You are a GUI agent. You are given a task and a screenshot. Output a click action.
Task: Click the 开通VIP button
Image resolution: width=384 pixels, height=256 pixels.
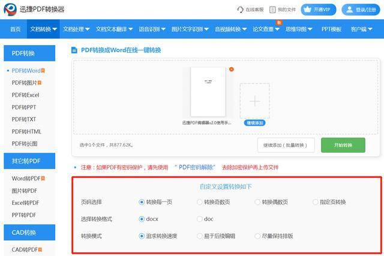coord(319,10)
